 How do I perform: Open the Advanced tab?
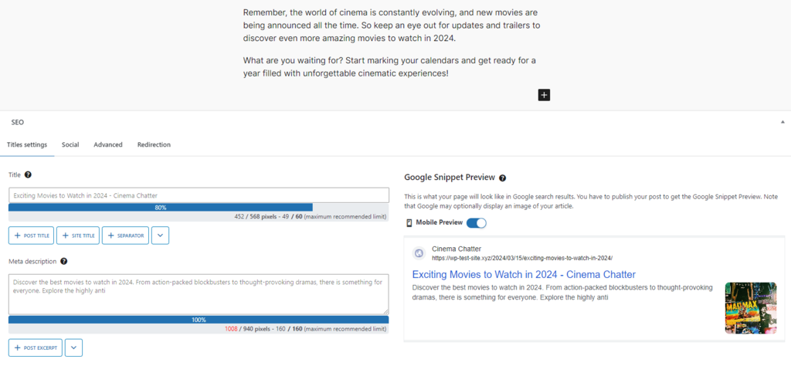point(108,144)
